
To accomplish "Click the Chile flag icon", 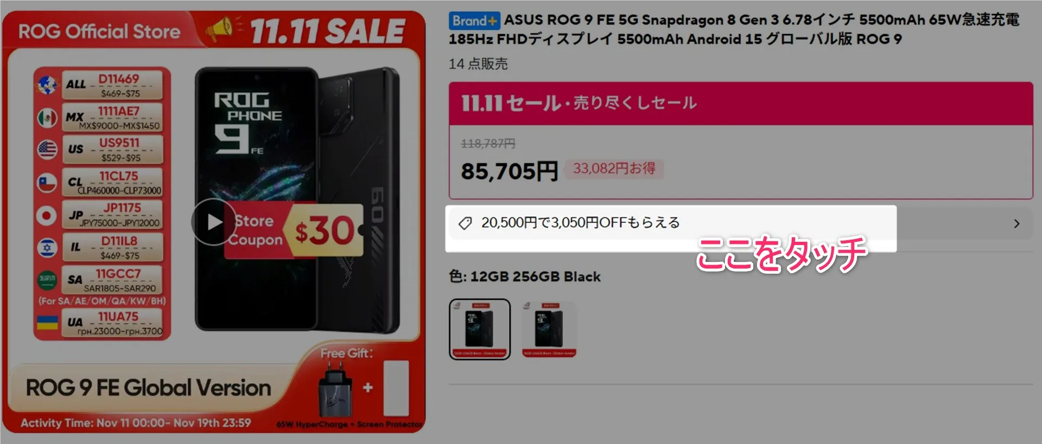I will pyautogui.click(x=47, y=183).
